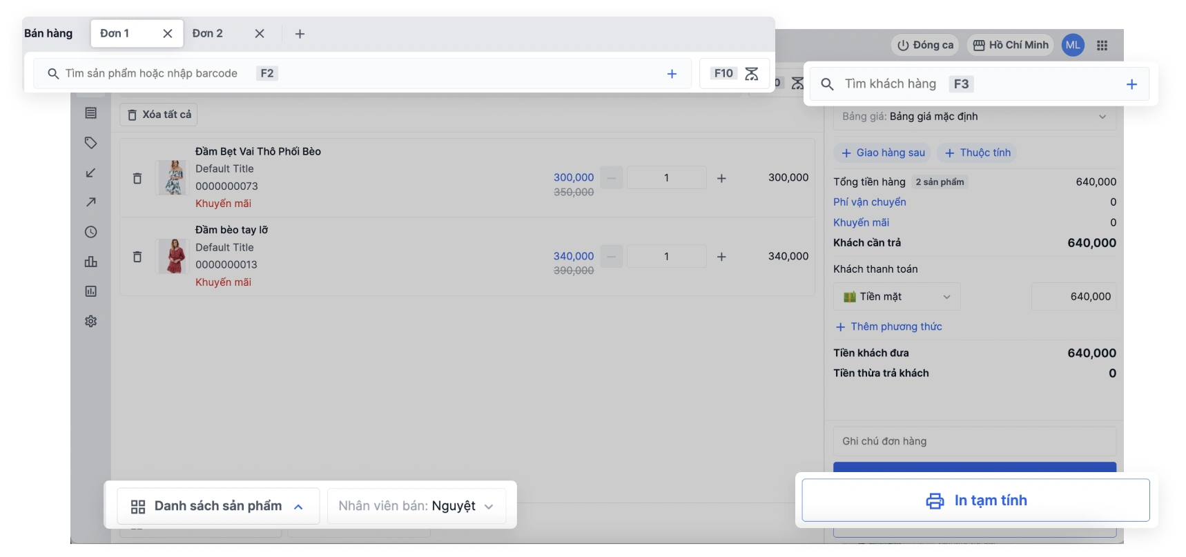
Task: Click SKU 0000000073 text
Action: point(226,186)
